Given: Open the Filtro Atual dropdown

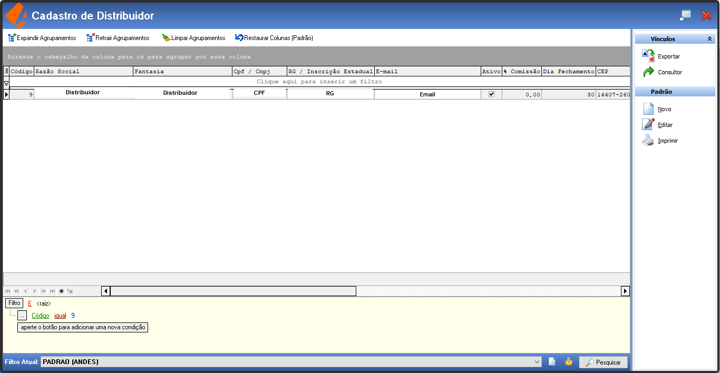Looking at the screenshot, I should point(537,362).
